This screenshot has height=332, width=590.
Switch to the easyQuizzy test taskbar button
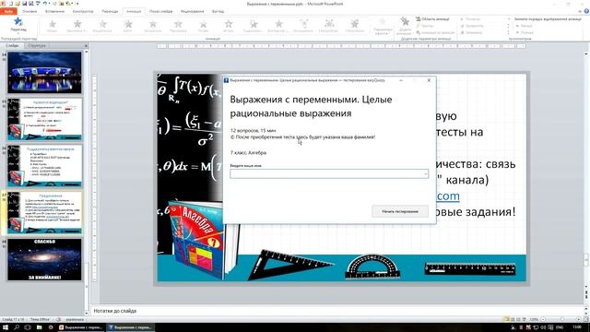point(130,327)
